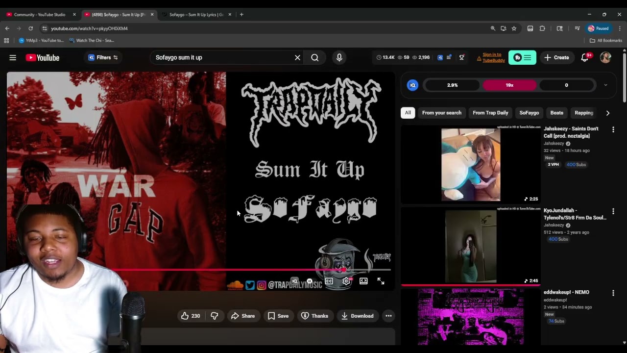Viewport: 627px width, 353px height.
Task: Open YouTube notifications bell
Action: coord(584,57)
